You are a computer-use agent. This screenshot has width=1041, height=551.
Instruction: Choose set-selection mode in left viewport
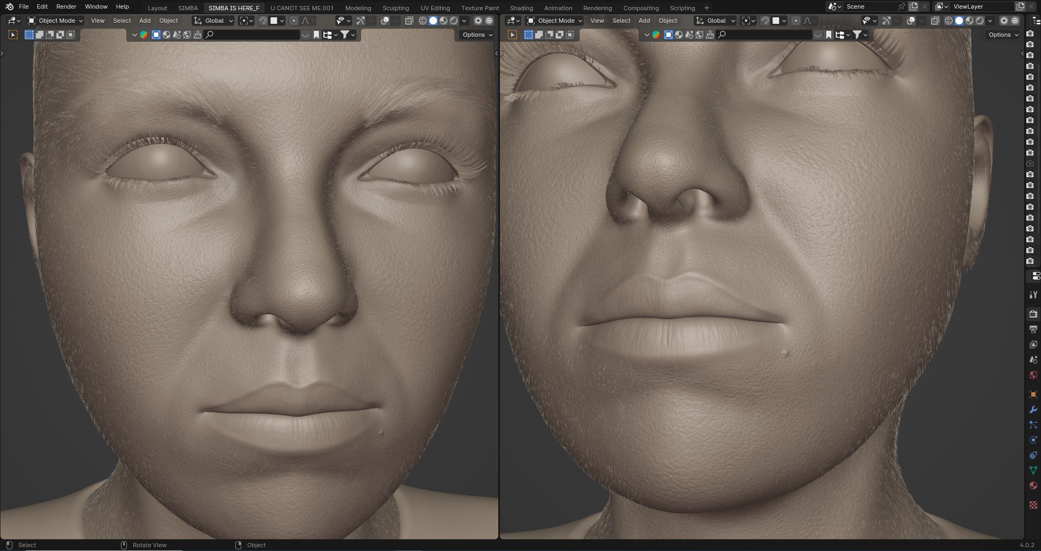pos(29,35)
